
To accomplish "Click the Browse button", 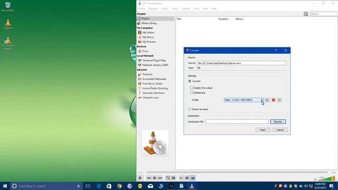I will 278,122.
